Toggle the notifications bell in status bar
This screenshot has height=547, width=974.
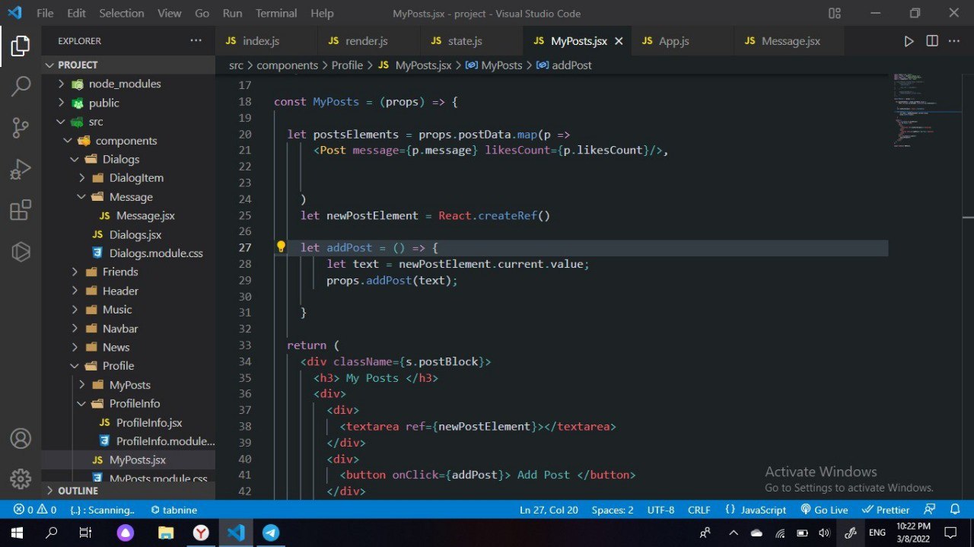point(956,510)
